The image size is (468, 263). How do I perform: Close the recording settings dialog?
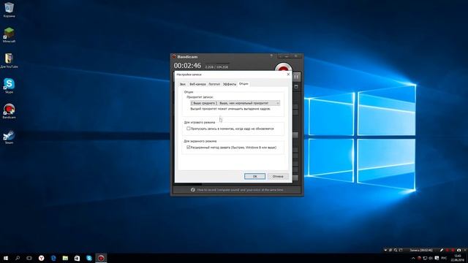(288, 75)
